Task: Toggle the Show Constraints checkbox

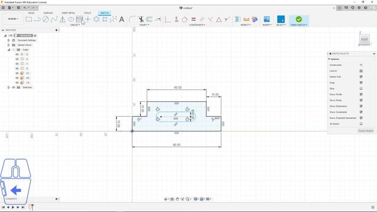Action: click(361, 112)
